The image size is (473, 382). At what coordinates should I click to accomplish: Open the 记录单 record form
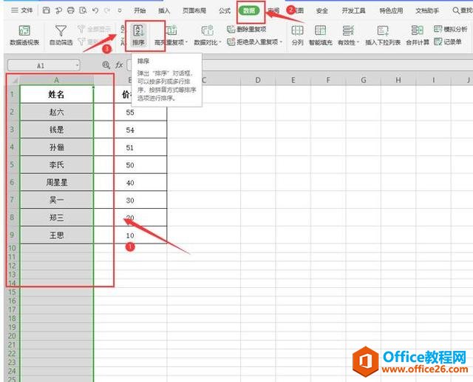tap(448, 41)
